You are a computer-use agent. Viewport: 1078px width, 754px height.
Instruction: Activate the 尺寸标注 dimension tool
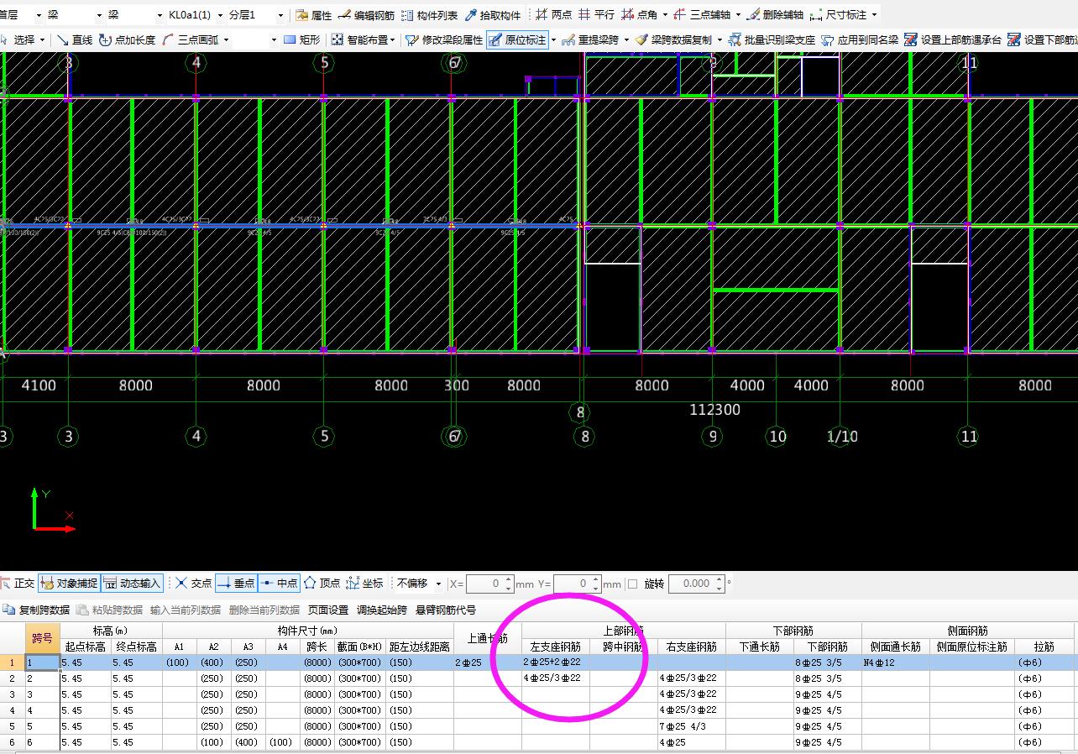(x=839, y=15)
